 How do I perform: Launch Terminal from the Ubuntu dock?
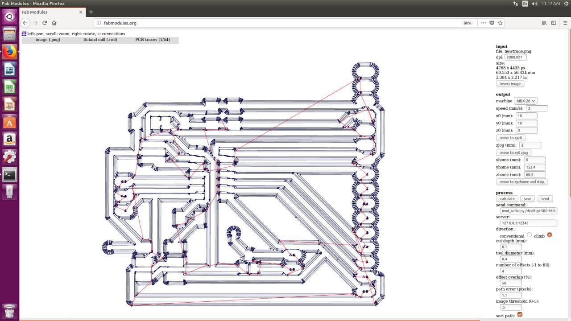(x=9, y=174)
